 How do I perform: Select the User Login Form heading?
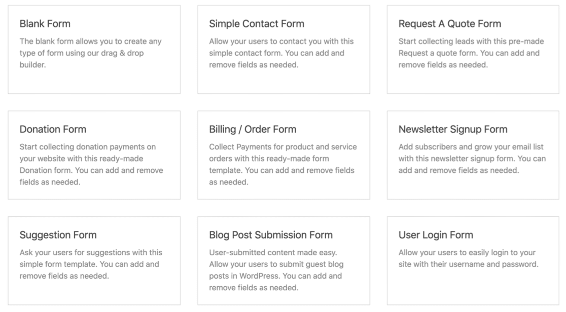point(436,235)
